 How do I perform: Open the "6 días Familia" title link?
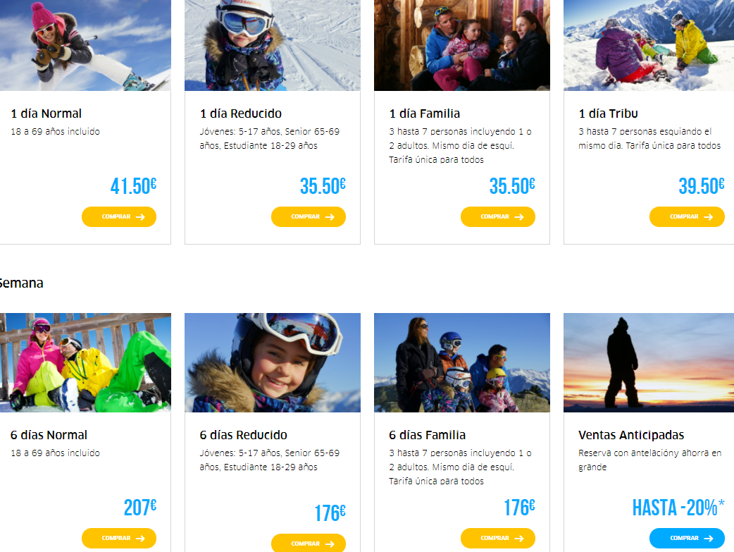[x=427, y=435]
